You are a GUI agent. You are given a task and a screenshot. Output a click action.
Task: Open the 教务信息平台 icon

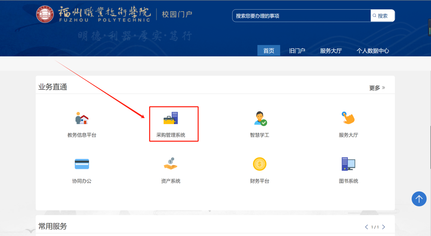tap(82, 118)
